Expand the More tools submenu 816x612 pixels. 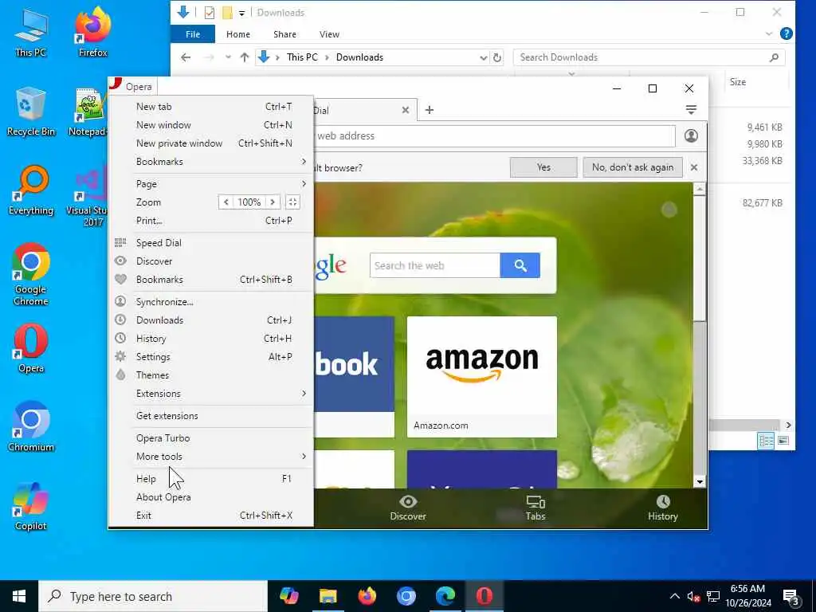click(211, 457)
